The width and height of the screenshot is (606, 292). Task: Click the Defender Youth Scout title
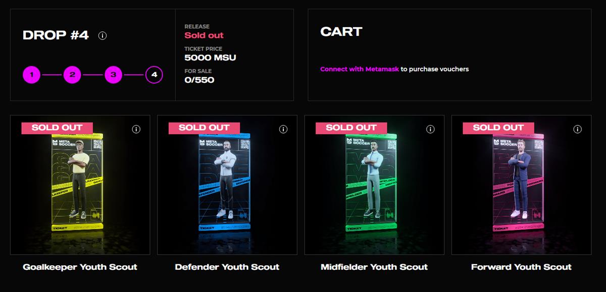(227, 267)
